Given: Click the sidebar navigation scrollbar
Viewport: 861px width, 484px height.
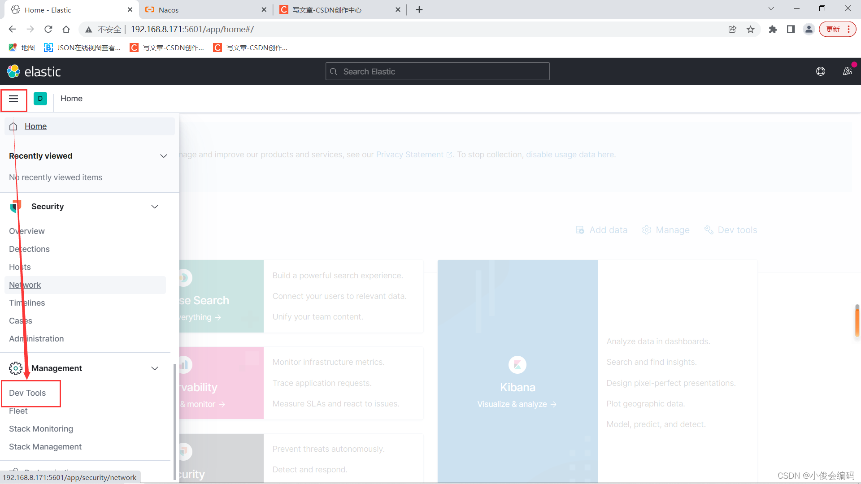Looking at the screenshot, I should (174, 421).
